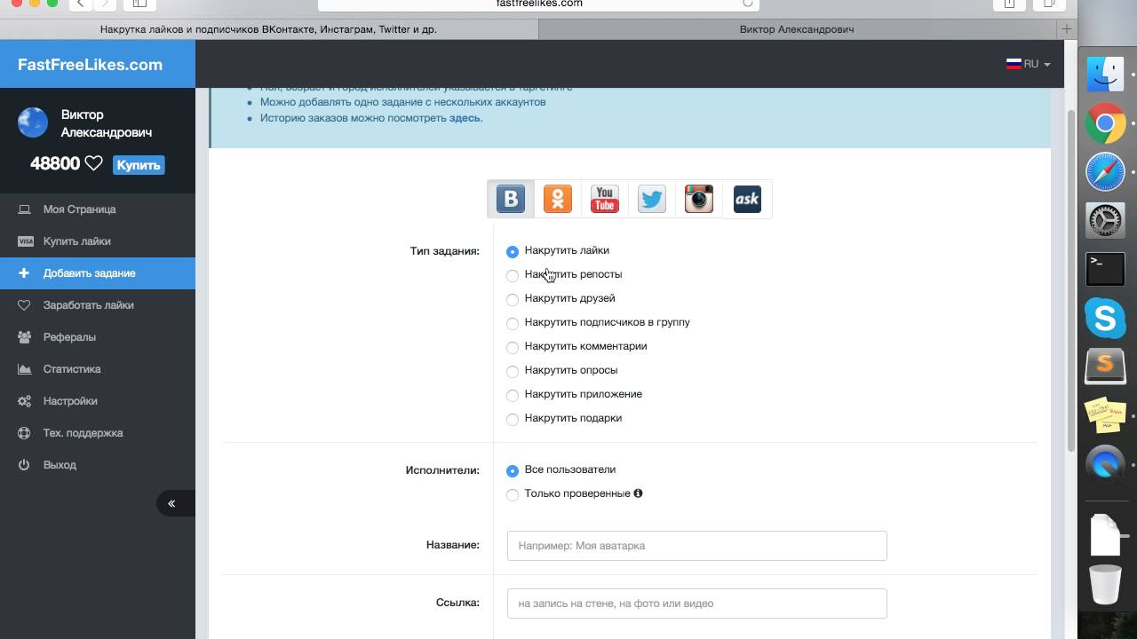
Task: Select Накрутить друзей radio button
Action: [513, 299]
